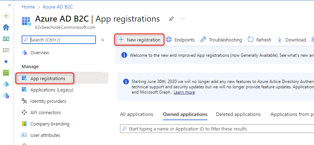The width and height of the screenshot is (314, 145).
Task: Click the Azure AD B2C breadcrumb link
Action: click(x=58, y=7)
